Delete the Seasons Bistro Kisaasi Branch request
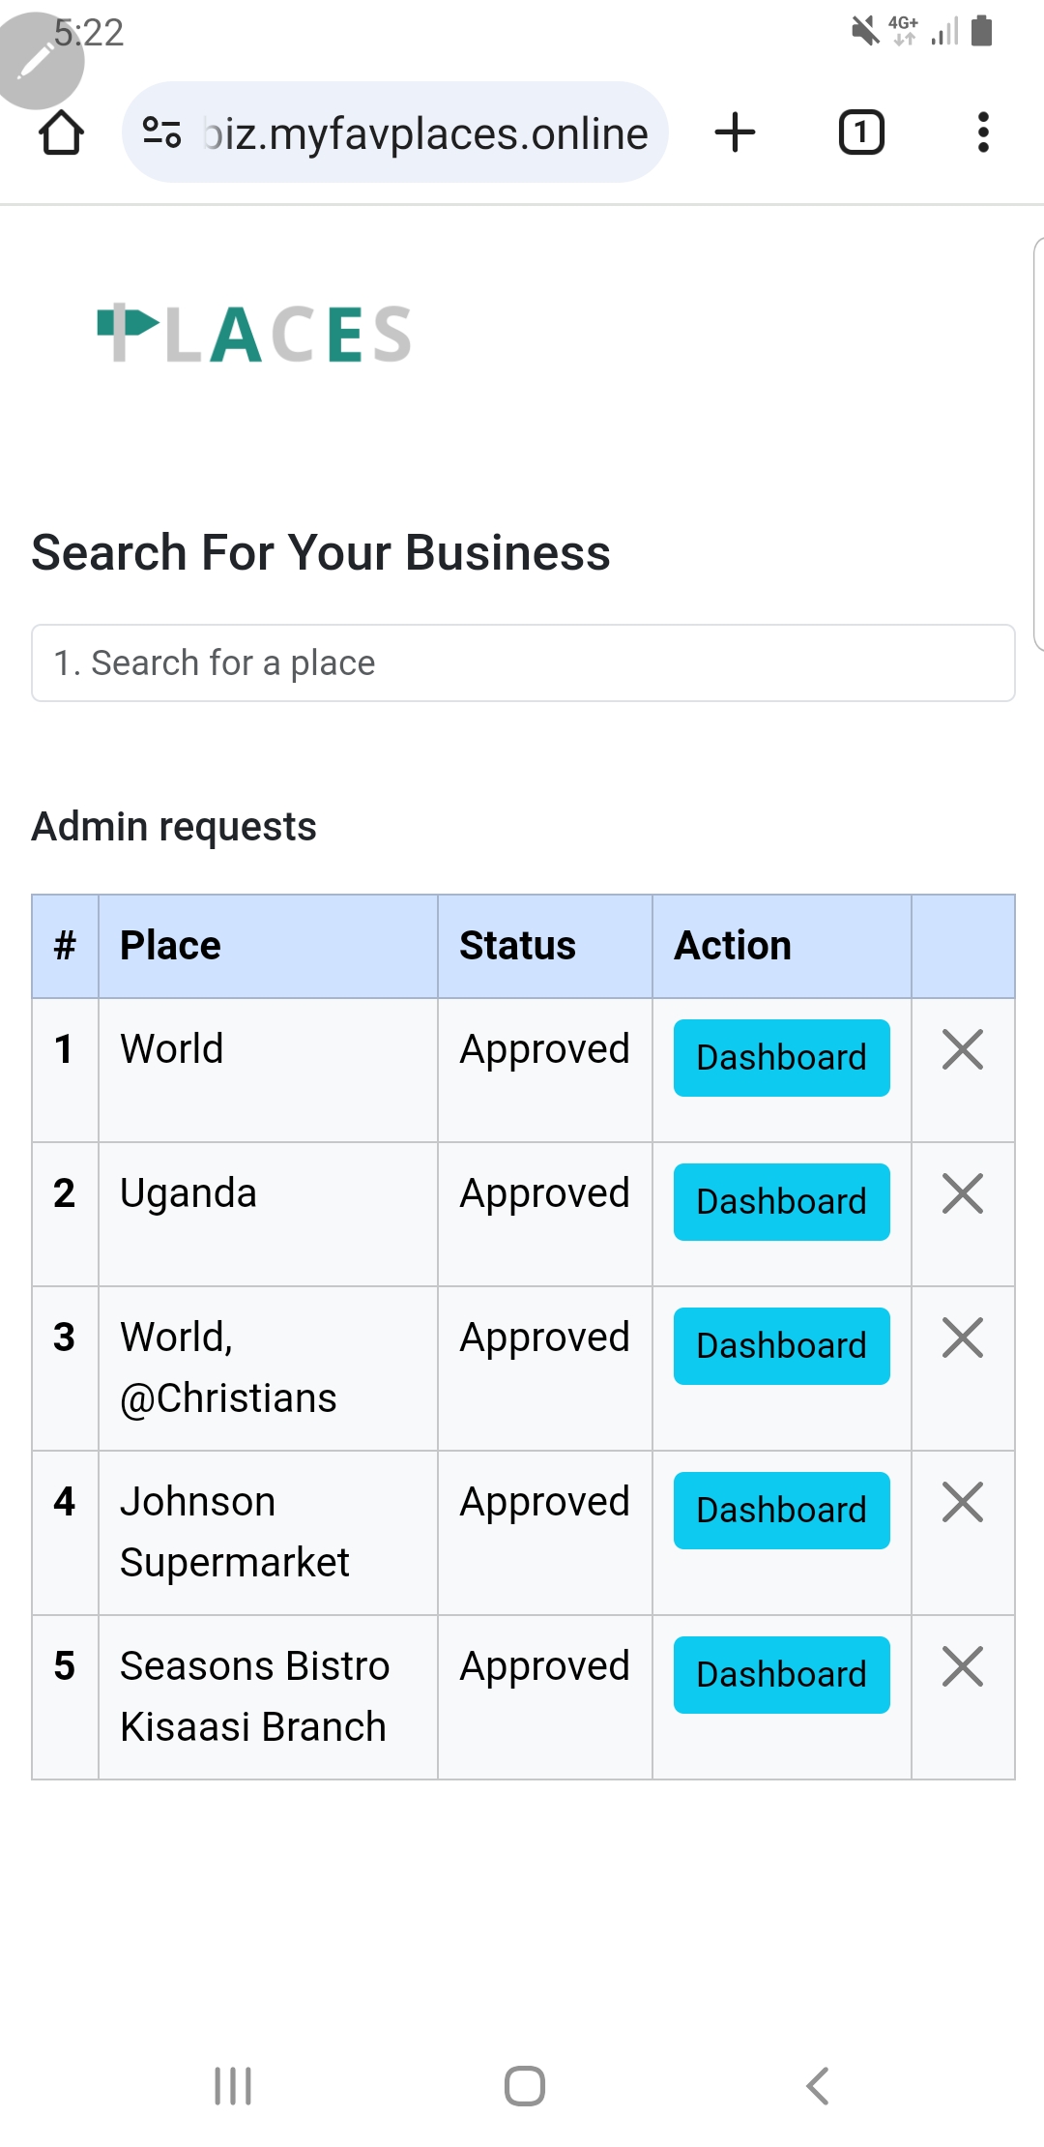This screenshot has width=1044, height=2147. [963, 1667]
